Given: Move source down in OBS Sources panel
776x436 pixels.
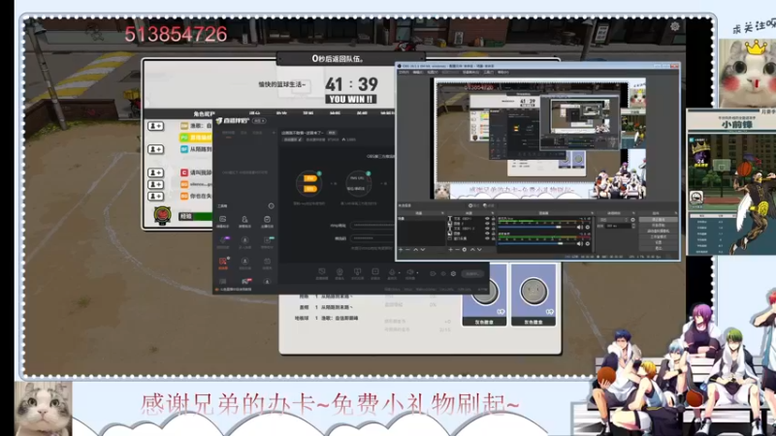Looking at the screenshot, I should click(479, 250).
